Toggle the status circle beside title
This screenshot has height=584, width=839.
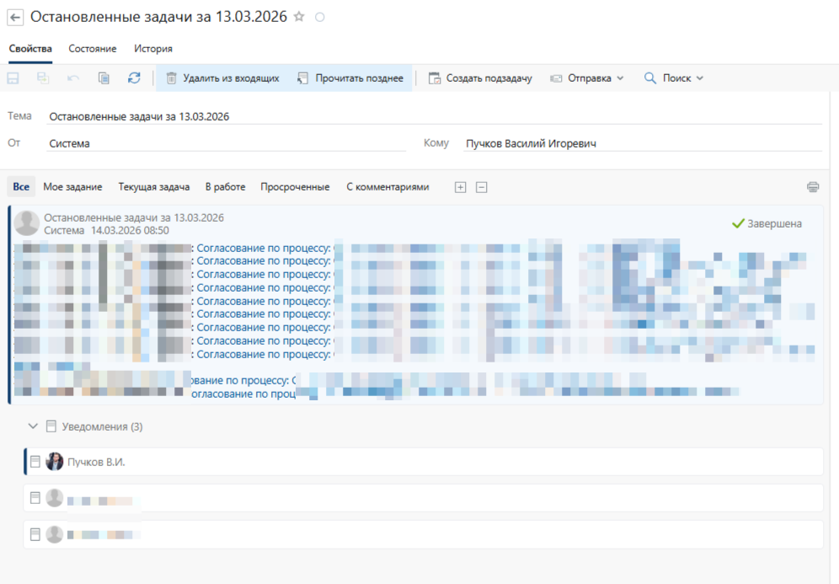319,17
